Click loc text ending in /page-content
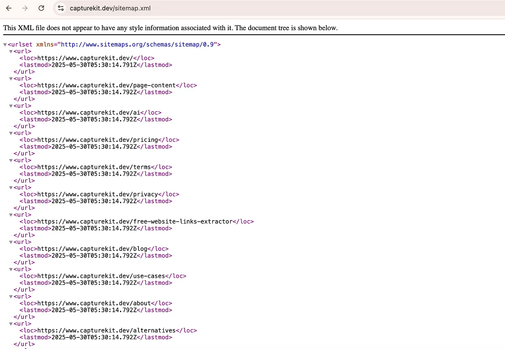The width and height of the screenshot is (505, 349). coord(106,86)
